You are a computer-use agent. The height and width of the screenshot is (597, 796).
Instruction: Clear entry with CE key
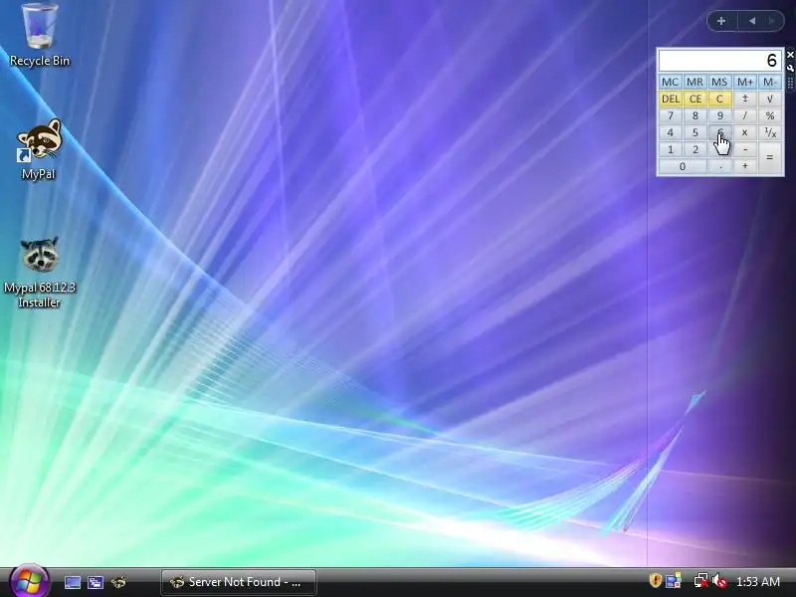[x=695, y=99]
